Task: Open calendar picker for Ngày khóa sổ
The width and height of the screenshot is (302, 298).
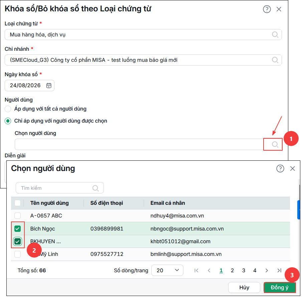Action: point(49,85)
